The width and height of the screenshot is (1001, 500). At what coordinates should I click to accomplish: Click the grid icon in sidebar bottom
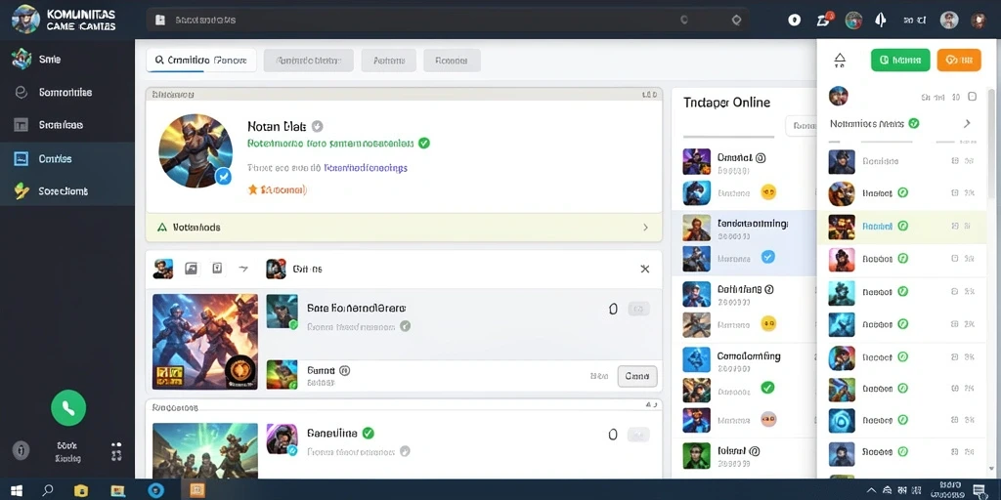tap(116, 451)
